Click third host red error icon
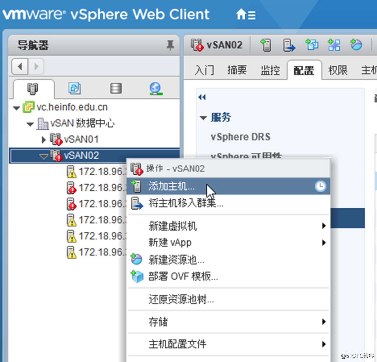Screen dimensions: 377x362 click(x=71, y=204)
